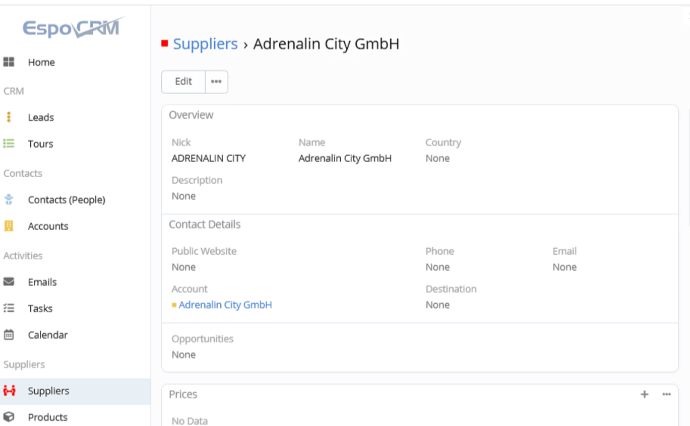Screen dimensions: 690x426
Task: Click the Destination field value None
Action: pyautogui.click(x=437, y=305)
